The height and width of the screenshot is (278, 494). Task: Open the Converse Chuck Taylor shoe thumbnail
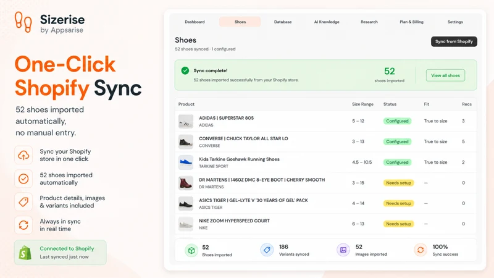186,142
